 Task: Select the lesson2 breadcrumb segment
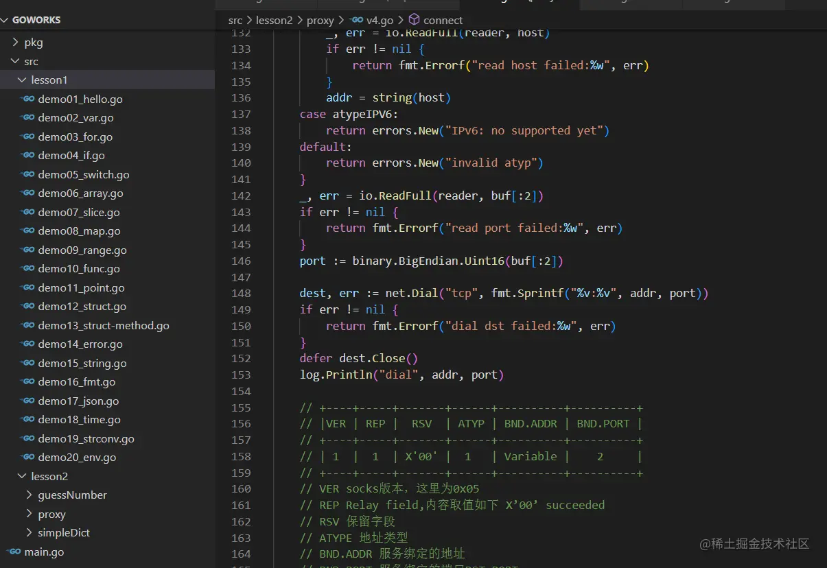point(275,21)
